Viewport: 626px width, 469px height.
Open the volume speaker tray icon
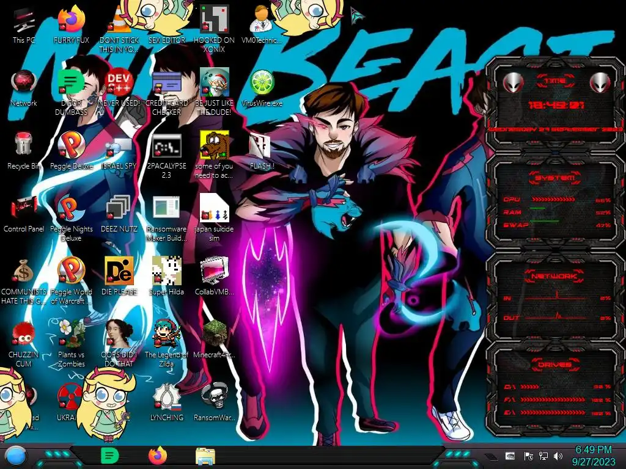coord(558,456)
